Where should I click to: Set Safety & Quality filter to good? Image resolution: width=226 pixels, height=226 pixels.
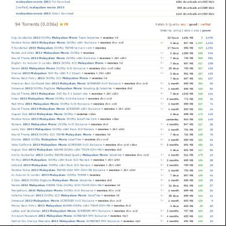point(193,24)
